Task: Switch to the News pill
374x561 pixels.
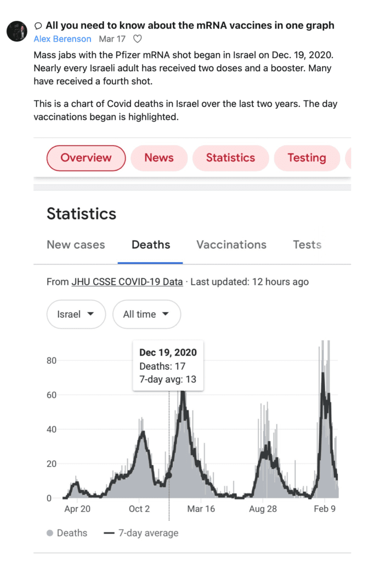Action: click(x=159, y=158)
